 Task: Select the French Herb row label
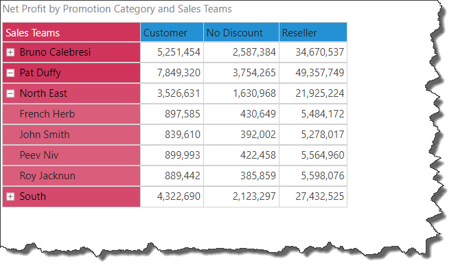tap(47, 114)
